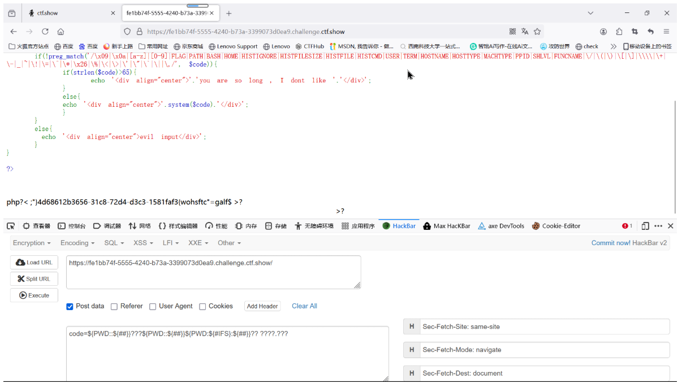Expand the Encoding dropdown

pos(78,243)
